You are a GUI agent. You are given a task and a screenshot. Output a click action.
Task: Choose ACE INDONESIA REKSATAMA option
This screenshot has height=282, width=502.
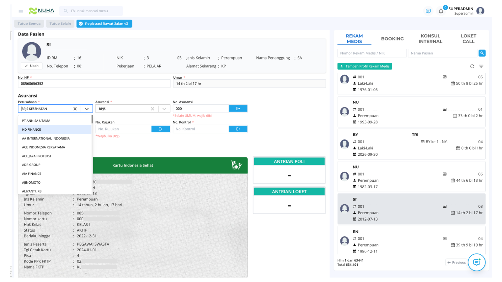55,147
